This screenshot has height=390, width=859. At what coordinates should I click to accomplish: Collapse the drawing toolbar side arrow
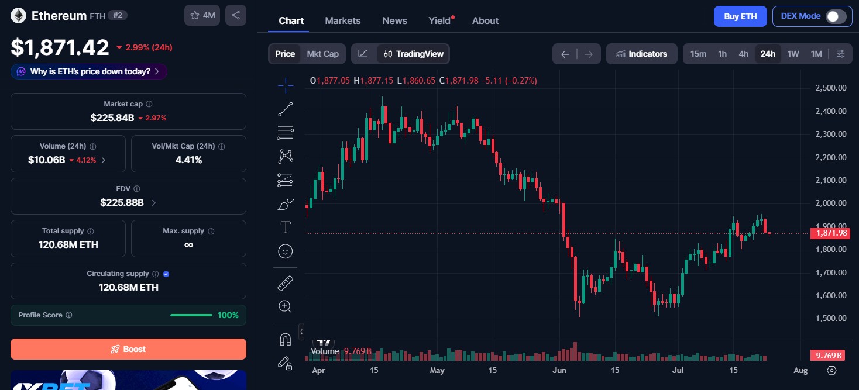(x=301, y=332)
